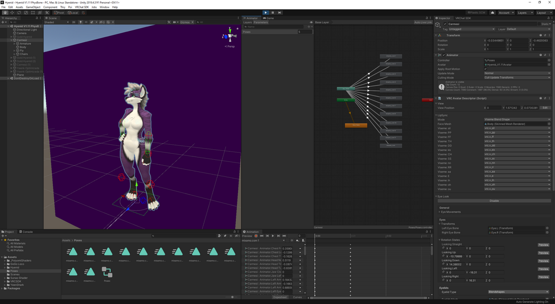Screen dimensions: 555x304
Task: Click the Step frame button in top toolbar
Action: click(x=279, y=12)
